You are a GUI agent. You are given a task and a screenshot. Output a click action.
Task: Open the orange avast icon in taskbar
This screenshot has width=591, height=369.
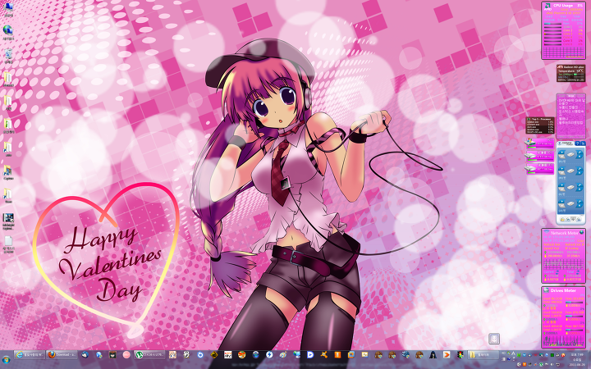(324, 355)
